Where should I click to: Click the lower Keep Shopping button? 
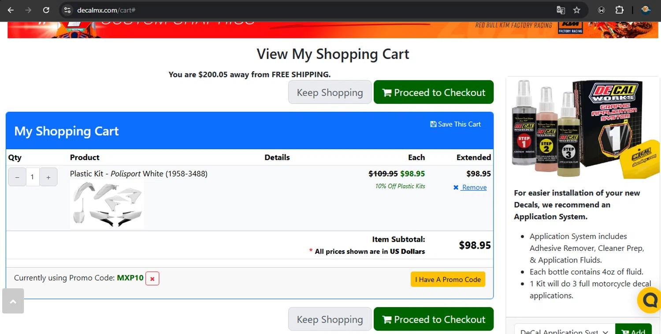point(330,319)
